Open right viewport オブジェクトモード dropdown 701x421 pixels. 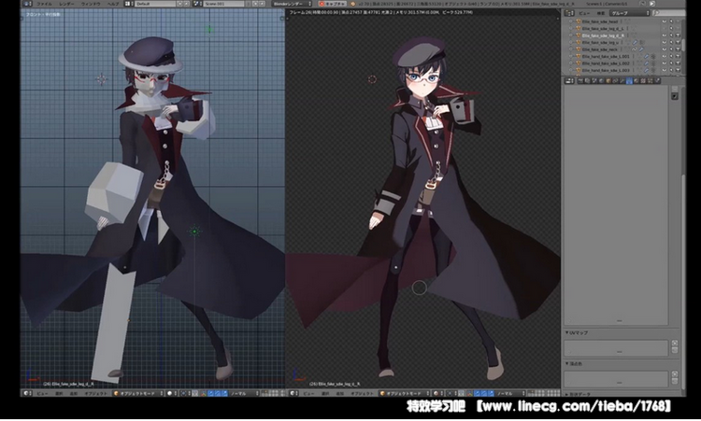click(x=404, y=393)
